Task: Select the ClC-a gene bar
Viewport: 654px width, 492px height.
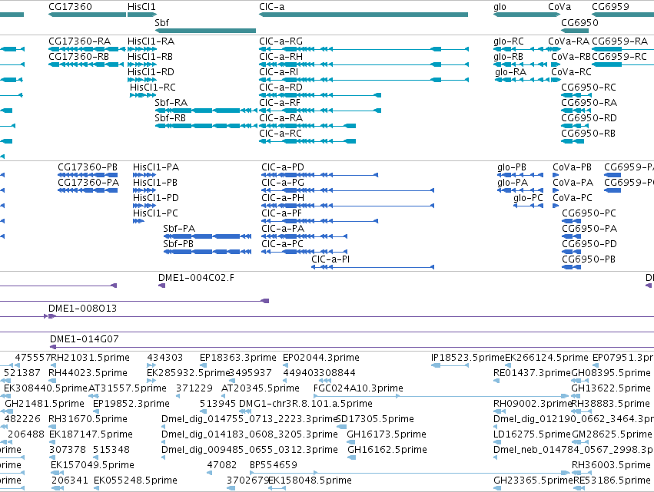Action: tap(364, 15)
